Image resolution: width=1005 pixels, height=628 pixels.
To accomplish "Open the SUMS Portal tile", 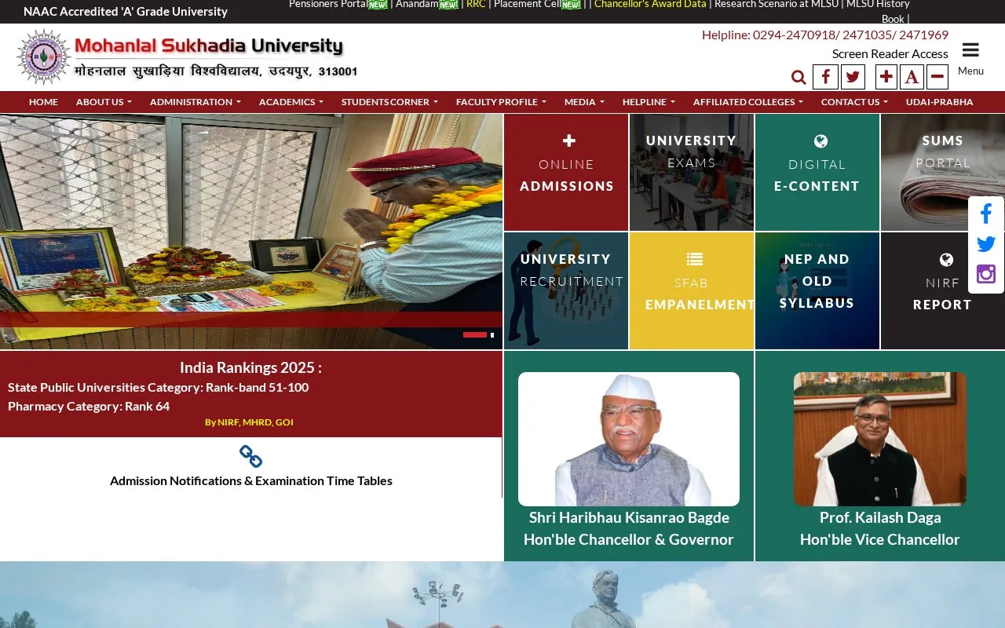I will coord(943,173).
